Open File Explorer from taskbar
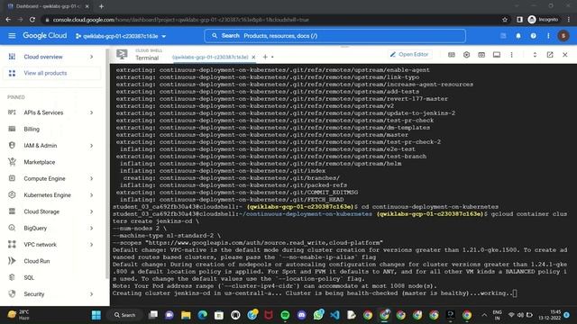Viewport: 577px width, 324px height. click(186, 315)
